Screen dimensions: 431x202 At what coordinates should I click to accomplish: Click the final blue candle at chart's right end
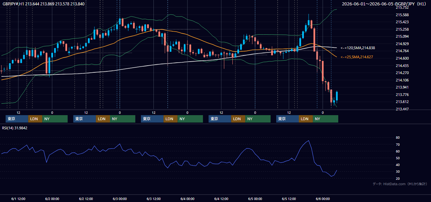(x=337, y=96)
